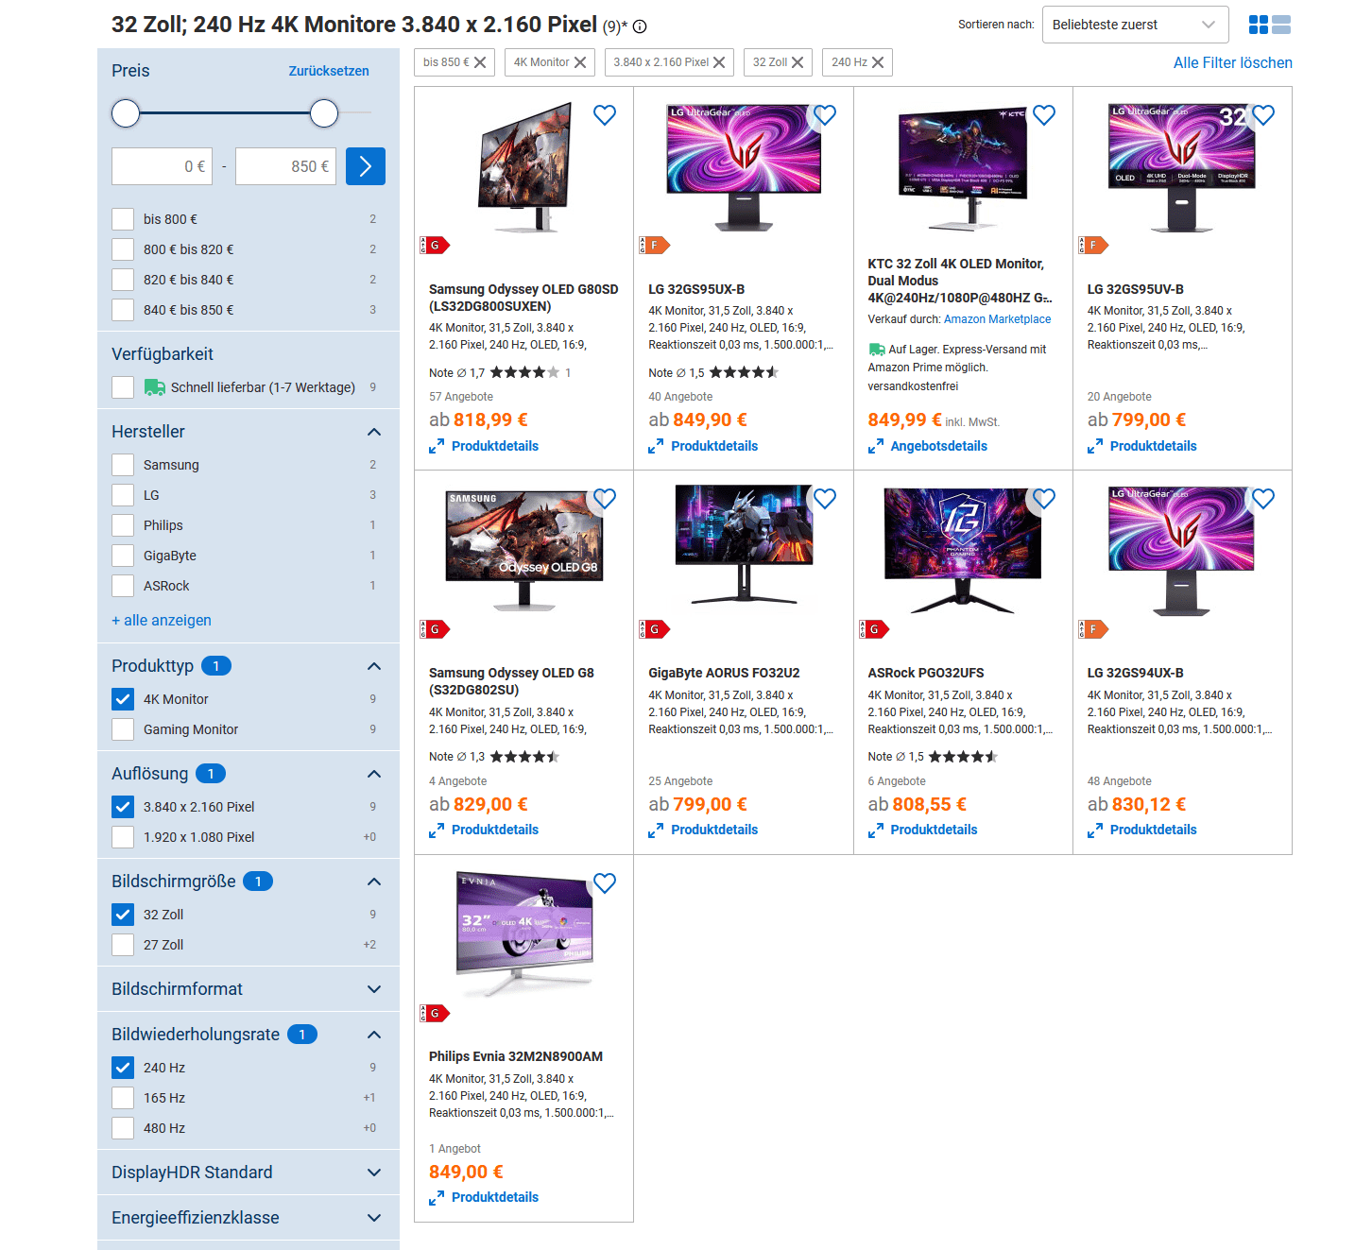Check the '800 € bis 820 €' price filter
The width and height of the screenshot is (1355, 1250).
pos(123,249)
